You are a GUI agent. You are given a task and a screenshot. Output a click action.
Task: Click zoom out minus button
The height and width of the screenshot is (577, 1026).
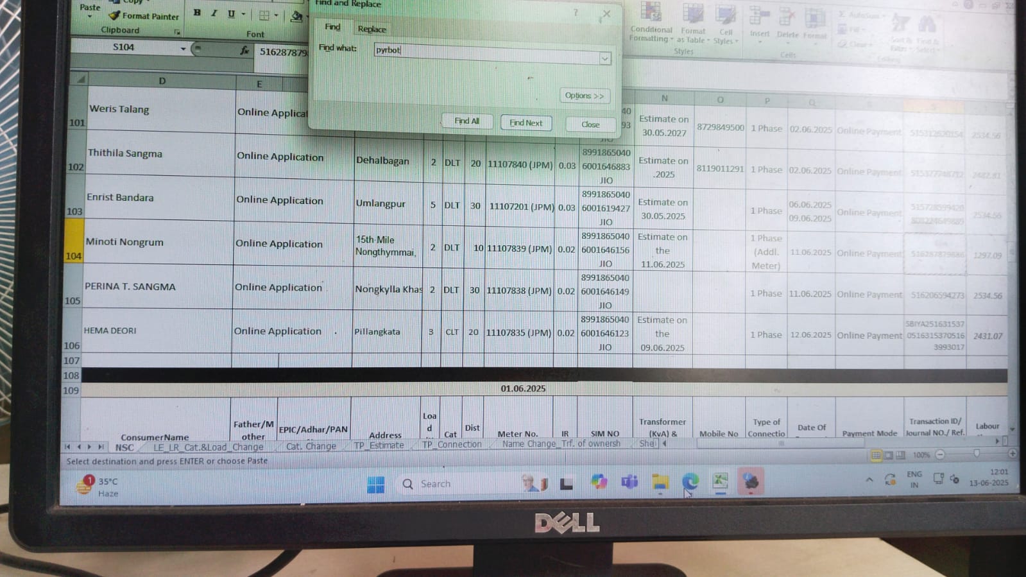[940, 454]
